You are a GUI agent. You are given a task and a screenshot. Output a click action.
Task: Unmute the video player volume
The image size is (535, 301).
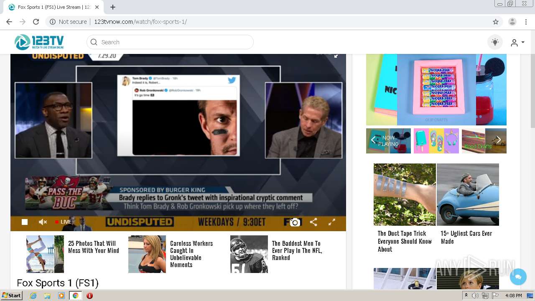coord(43,222)
